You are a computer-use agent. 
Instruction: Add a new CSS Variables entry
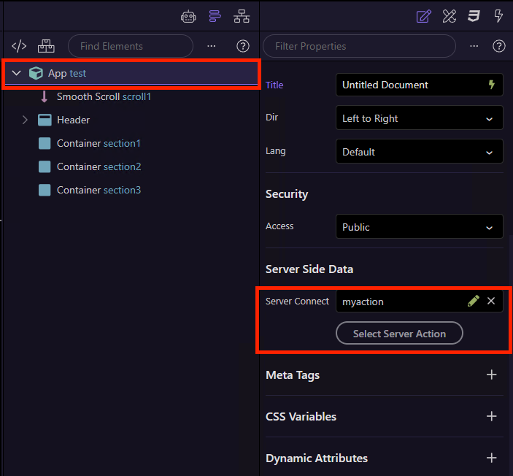click(x=491, y=416)
